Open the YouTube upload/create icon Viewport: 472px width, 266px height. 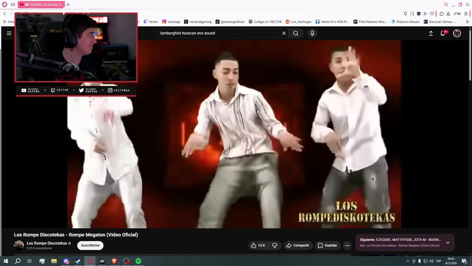pos(431,33)
